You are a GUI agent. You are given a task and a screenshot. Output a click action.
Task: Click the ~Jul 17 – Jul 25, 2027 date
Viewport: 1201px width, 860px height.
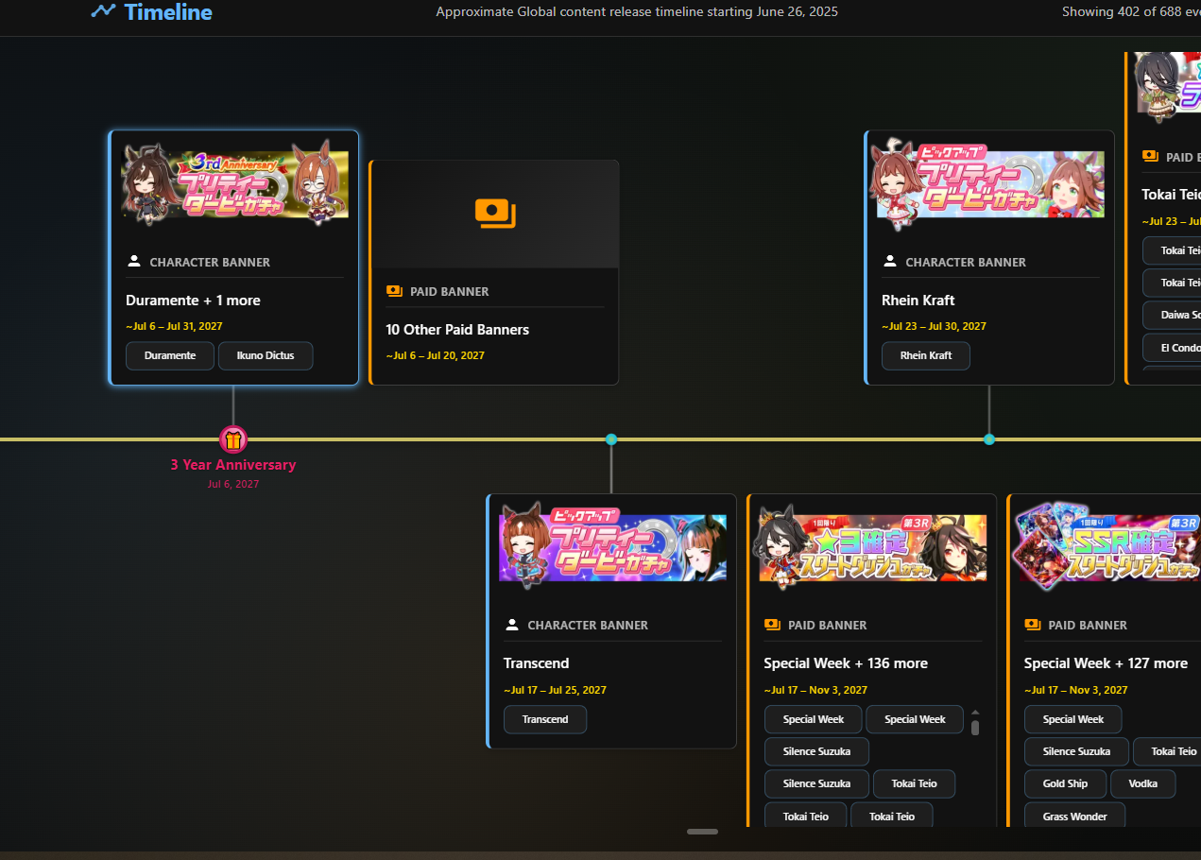click(555, 690)
